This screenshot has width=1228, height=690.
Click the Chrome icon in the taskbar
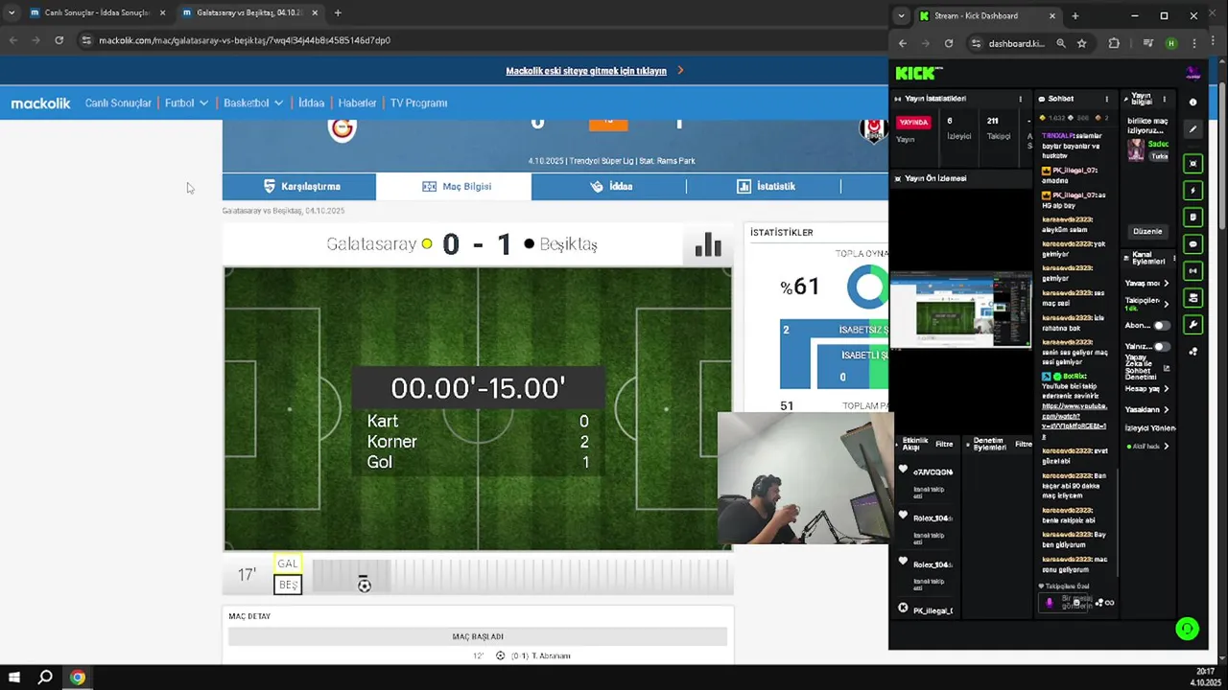click(78, 678)
